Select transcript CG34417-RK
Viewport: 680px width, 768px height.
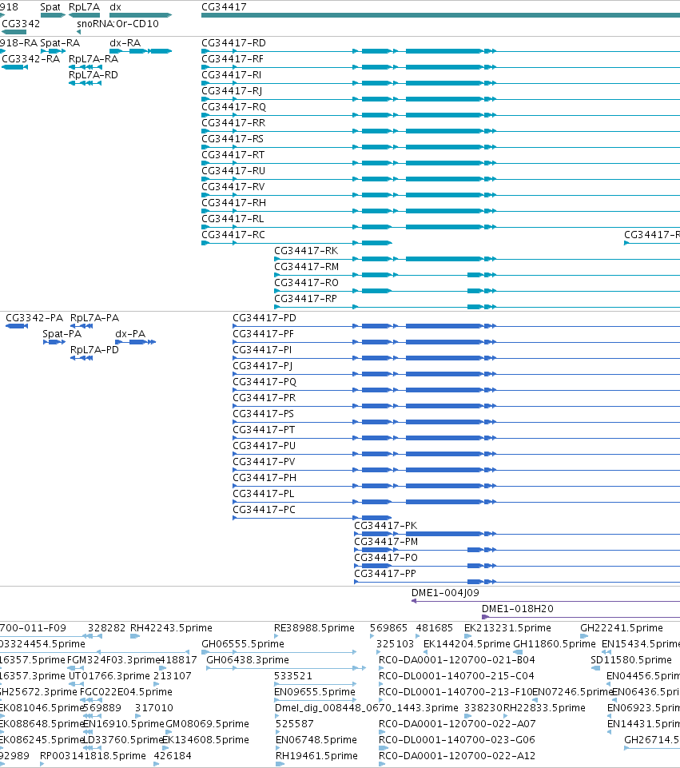pos(306,251)
